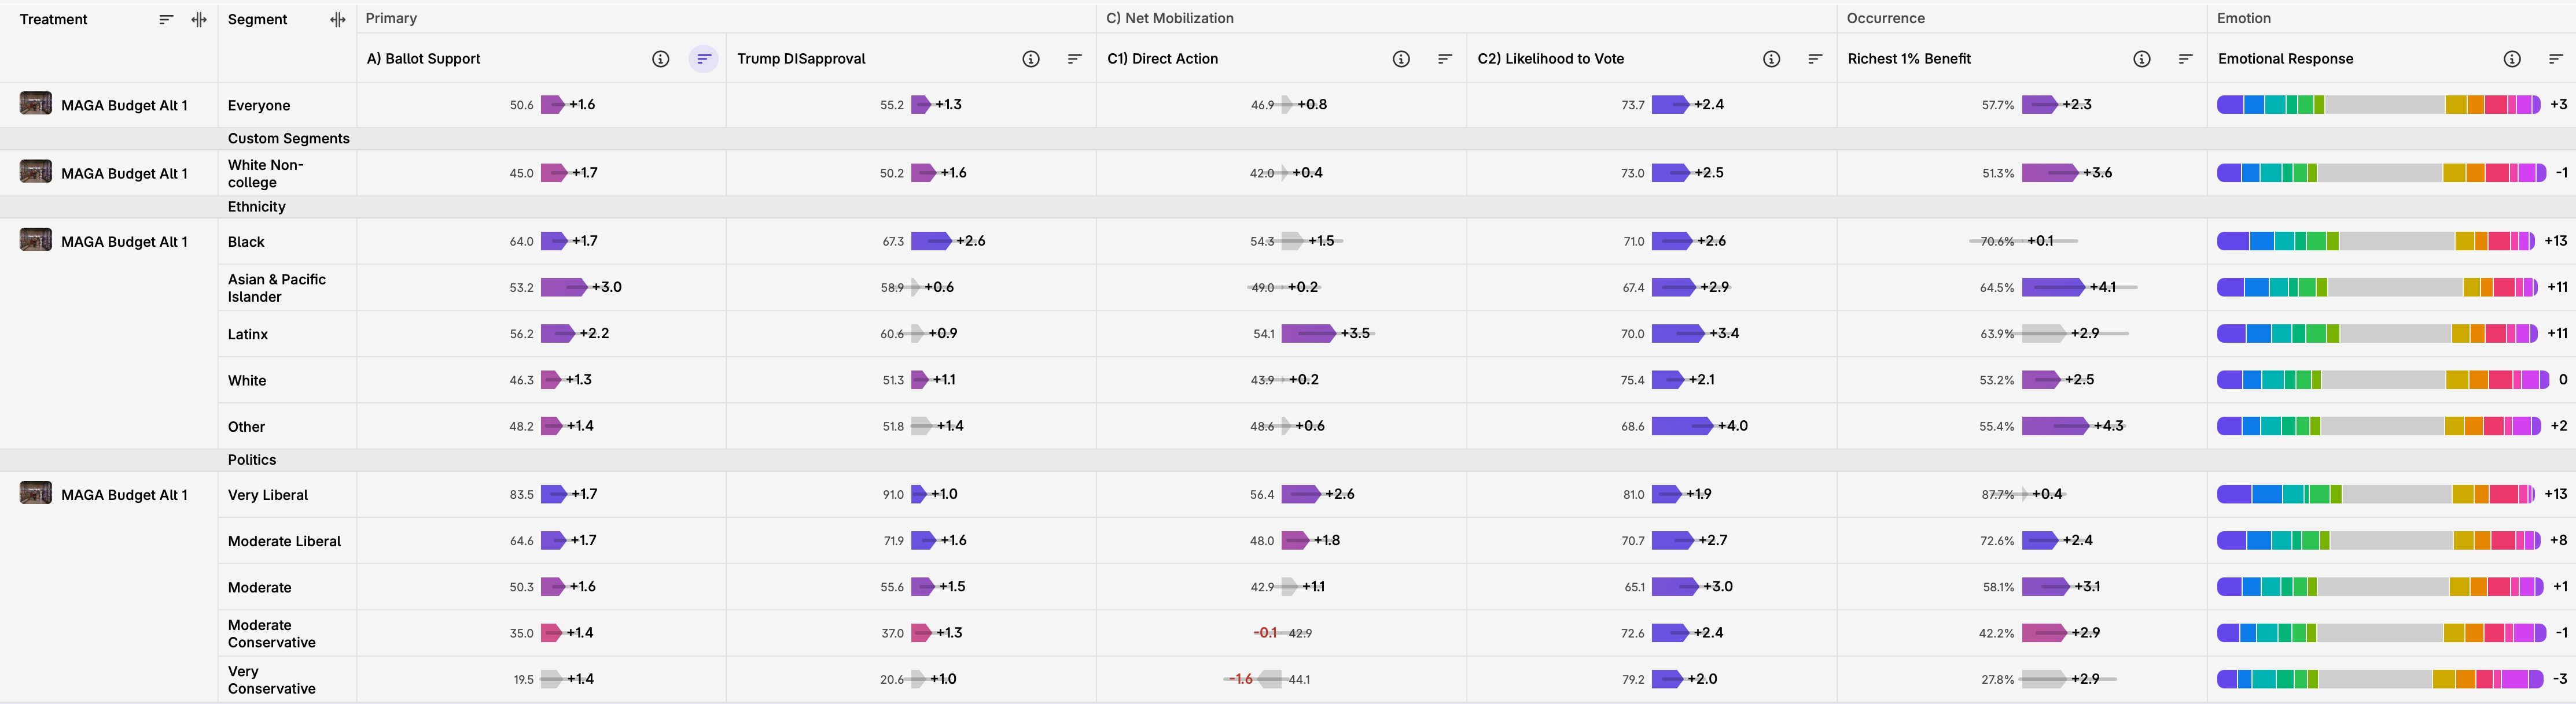Open the info icon for C1) Direct Action
The width and height of the screenshot is (2576, 704).
[x=1401, y=59]
